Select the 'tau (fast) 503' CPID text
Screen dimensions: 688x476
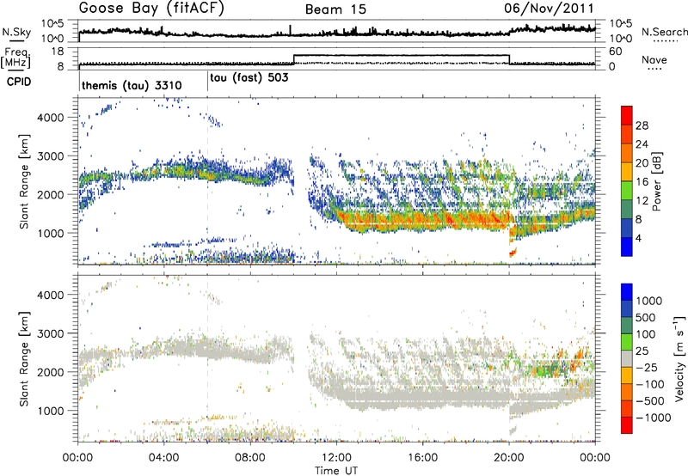tap(249, 78)
